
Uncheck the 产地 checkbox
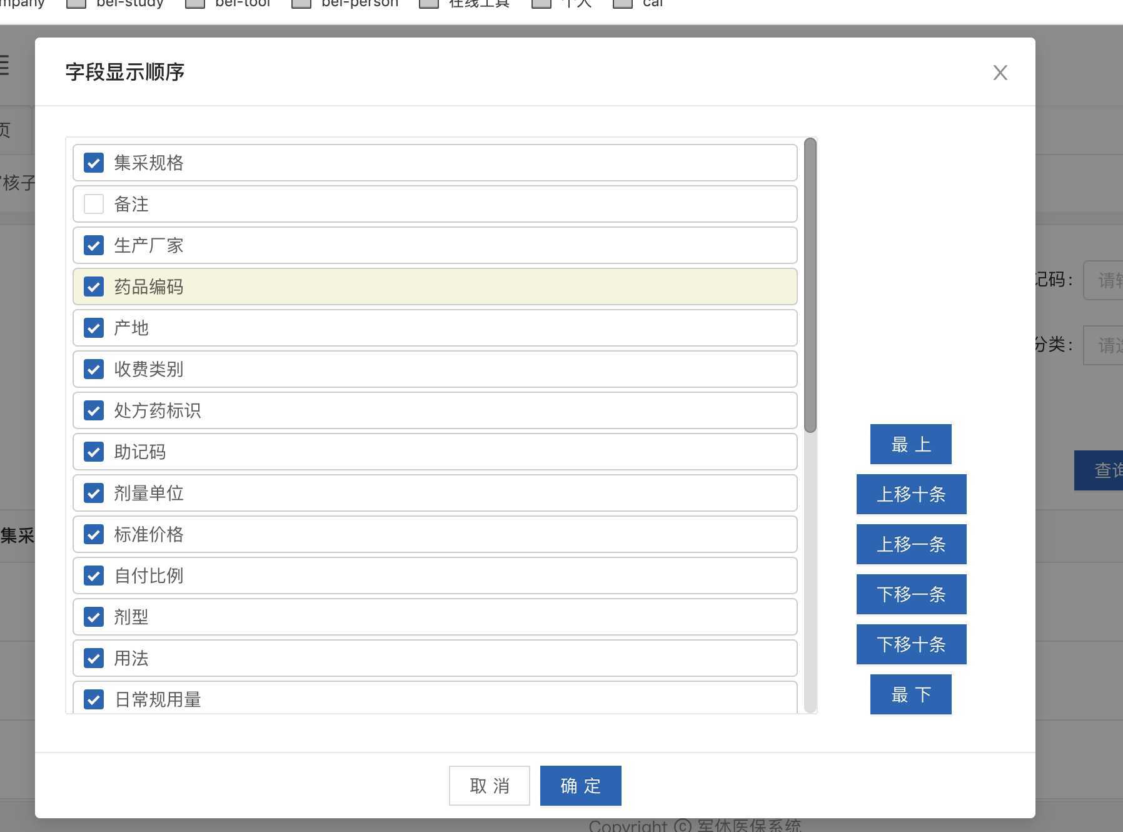pos(94,328)
